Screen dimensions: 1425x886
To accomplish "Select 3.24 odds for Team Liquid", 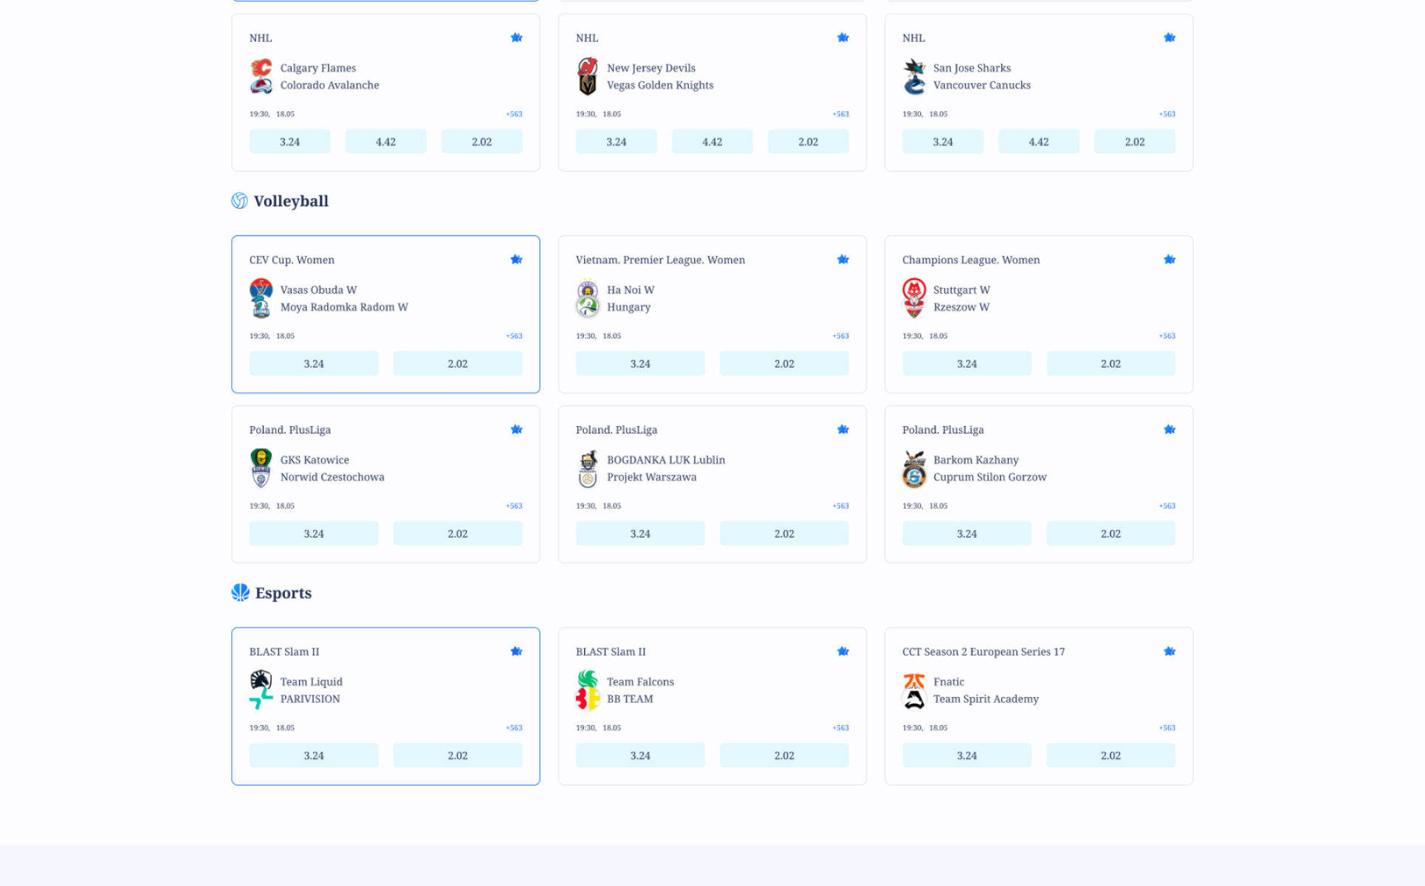I will (313, 755).
